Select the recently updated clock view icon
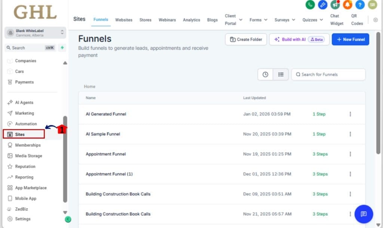Viewport: 383px width, 228px height. pos(265,74)
